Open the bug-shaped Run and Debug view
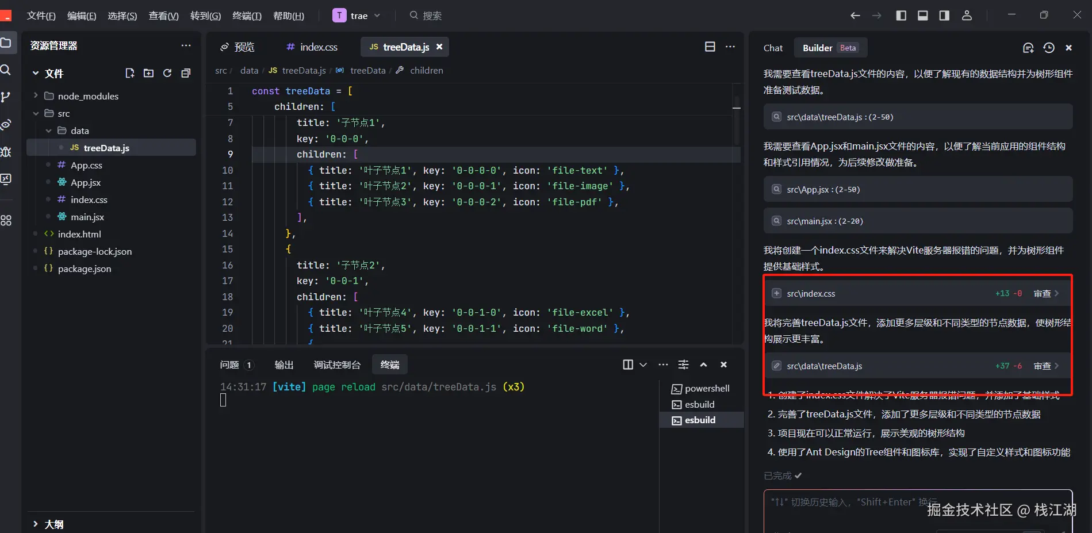 (x=6, y=152)
